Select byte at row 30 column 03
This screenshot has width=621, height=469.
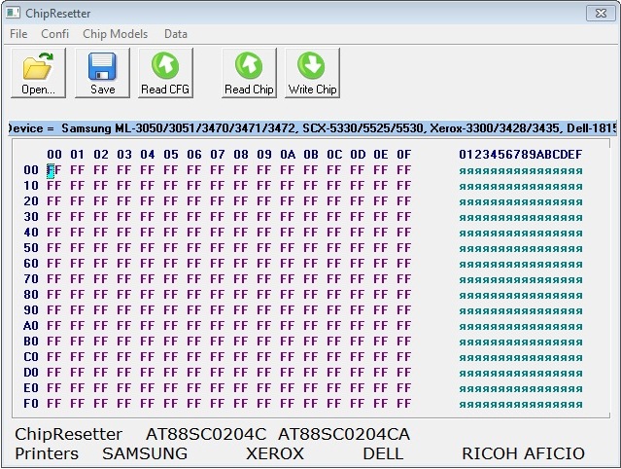(124, 217)
